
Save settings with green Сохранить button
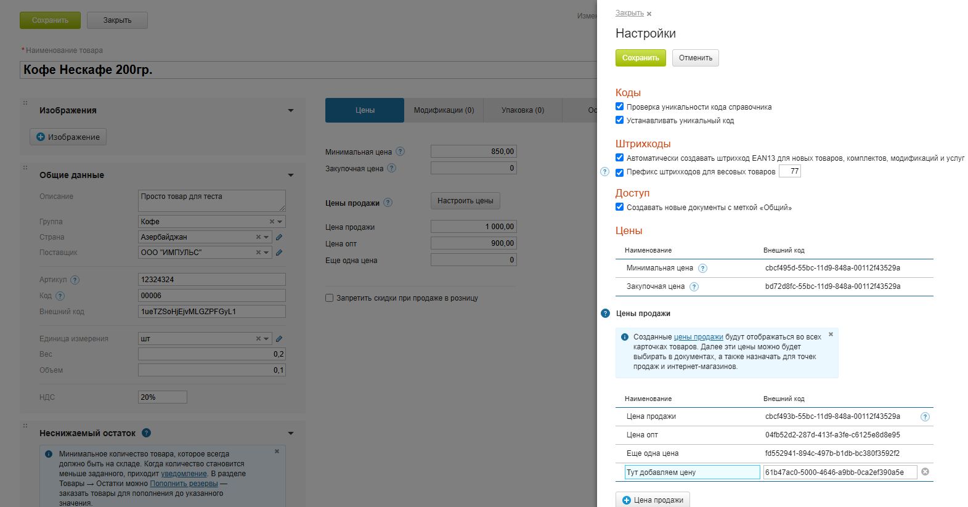point(640,58)
